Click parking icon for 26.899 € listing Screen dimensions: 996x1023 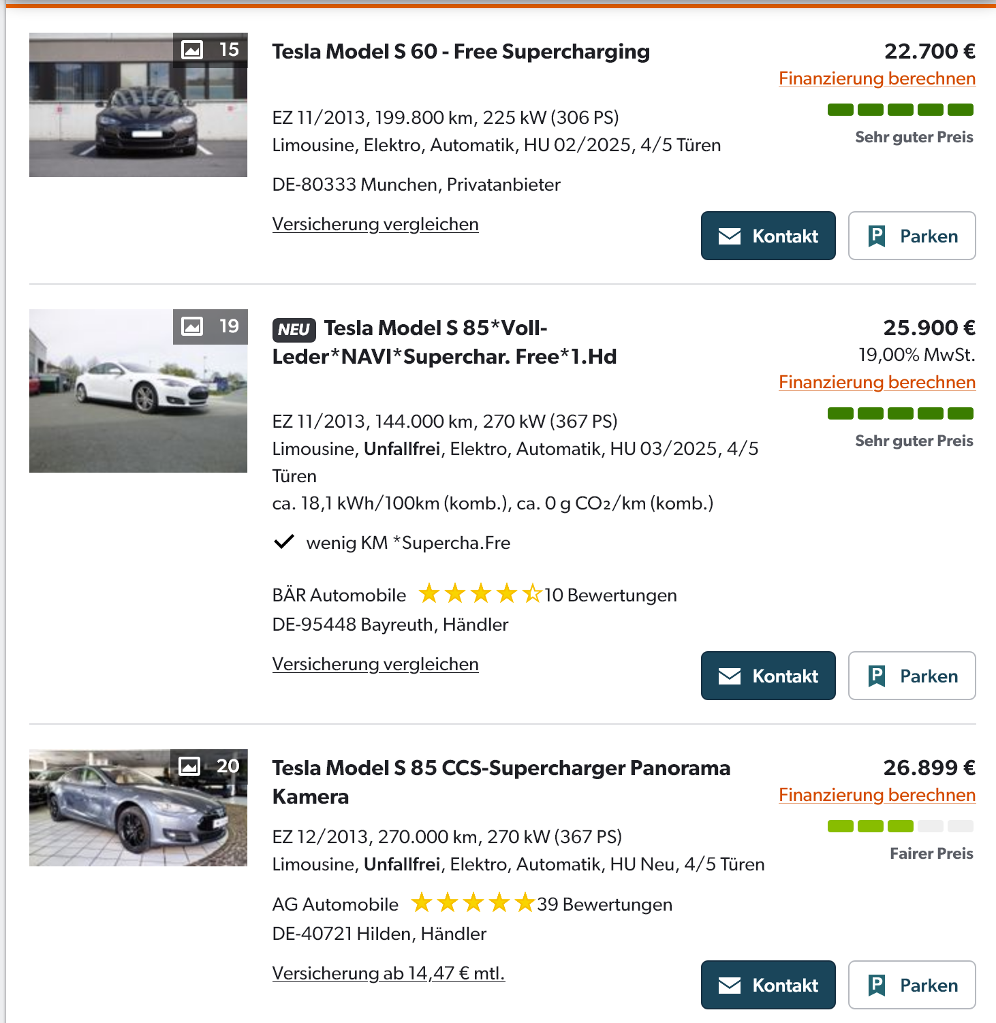(x=877, y=986)
